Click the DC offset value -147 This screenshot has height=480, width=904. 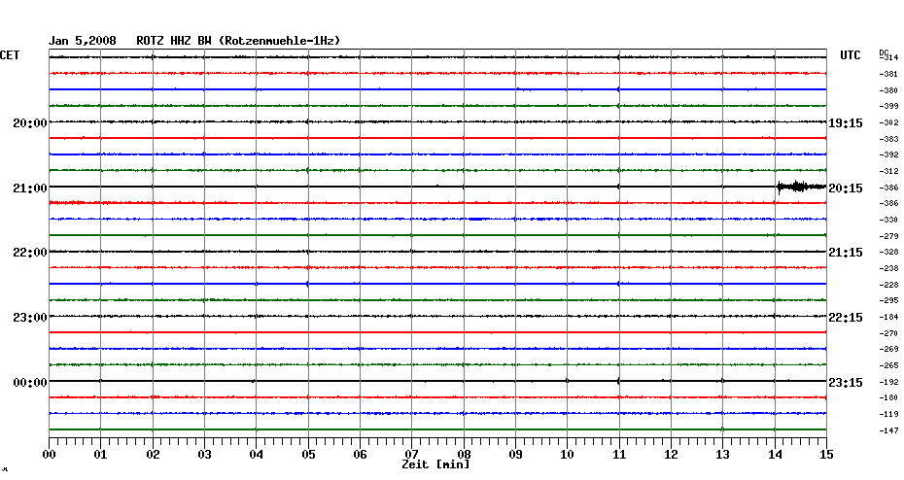pyautogui.click(x=888, y=431)
